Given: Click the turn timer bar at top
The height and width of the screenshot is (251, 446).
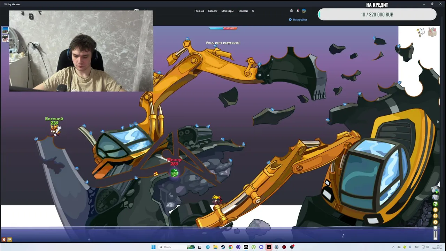Looking at the screenshot, I should tap(223, 28).
